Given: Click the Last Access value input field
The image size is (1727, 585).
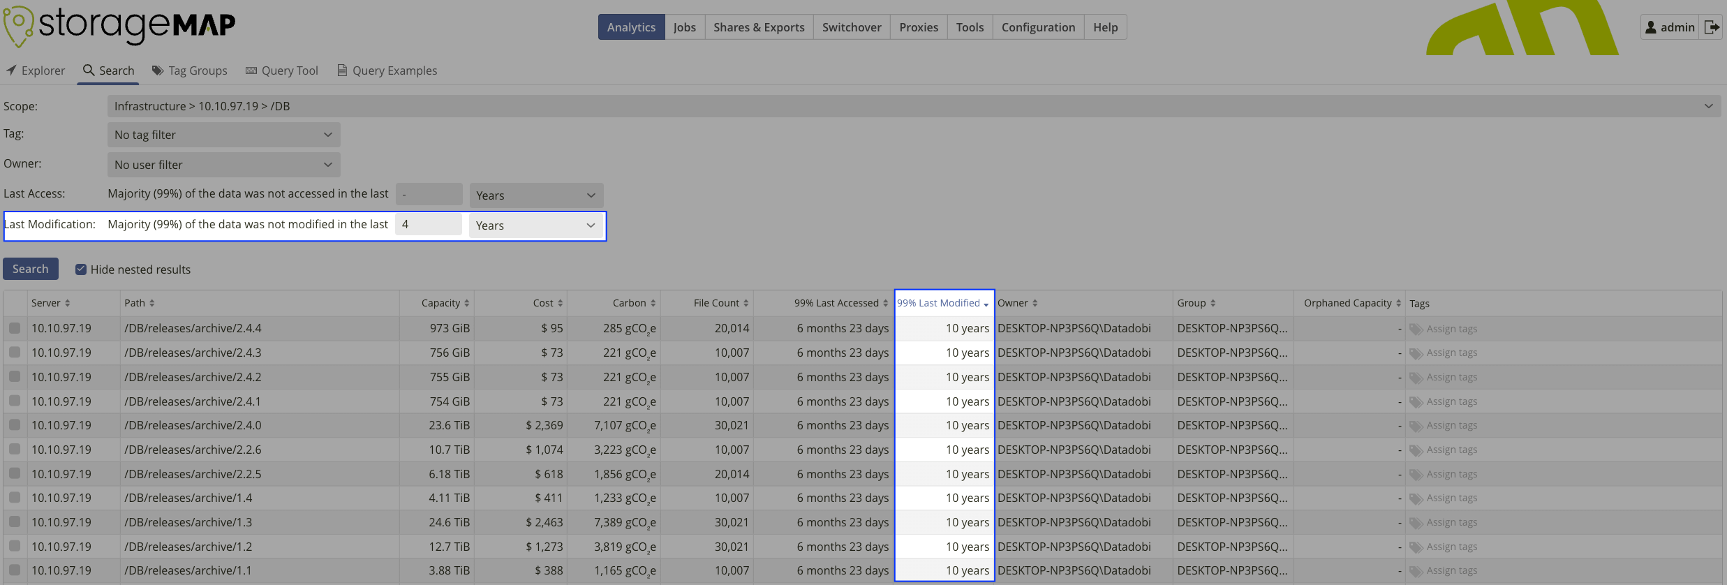Looking at the screenshot, I should (x=429, y=195).
